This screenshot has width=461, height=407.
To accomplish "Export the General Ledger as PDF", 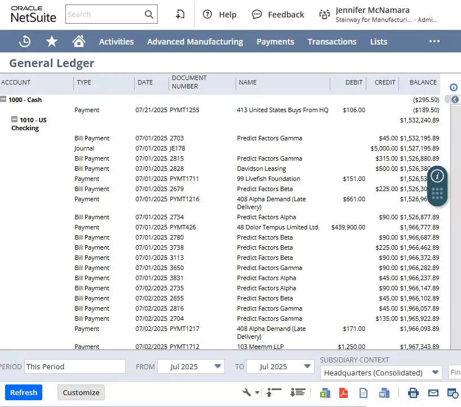I will [344, 392].
